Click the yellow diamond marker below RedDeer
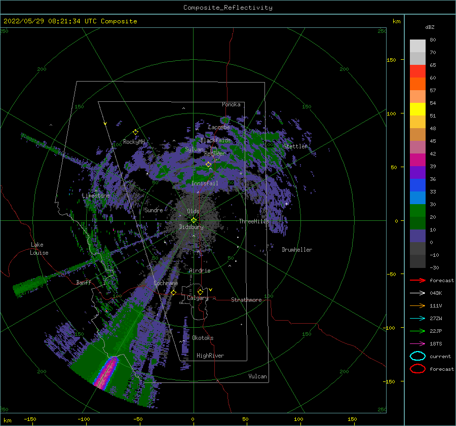This screenshot has height=426, width=456. point(208,165)
